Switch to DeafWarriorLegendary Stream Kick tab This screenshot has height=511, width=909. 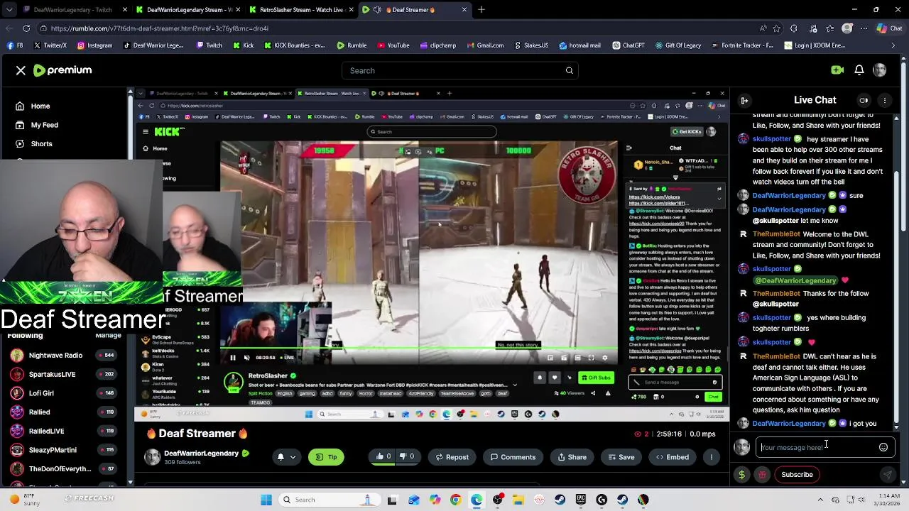coord(188,10)
